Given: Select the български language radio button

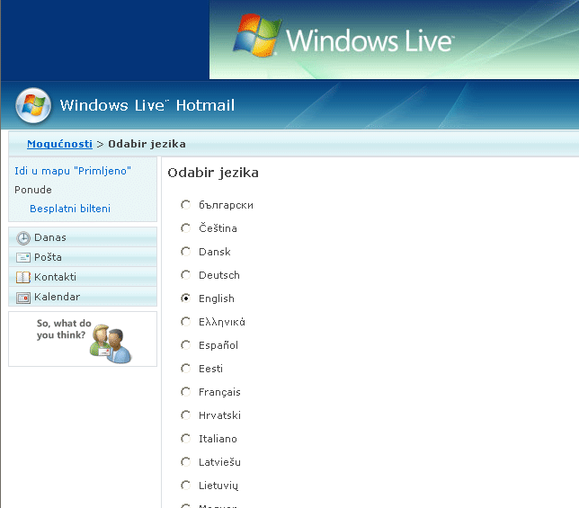Looking at the screenshot, I should click(186, 204).
